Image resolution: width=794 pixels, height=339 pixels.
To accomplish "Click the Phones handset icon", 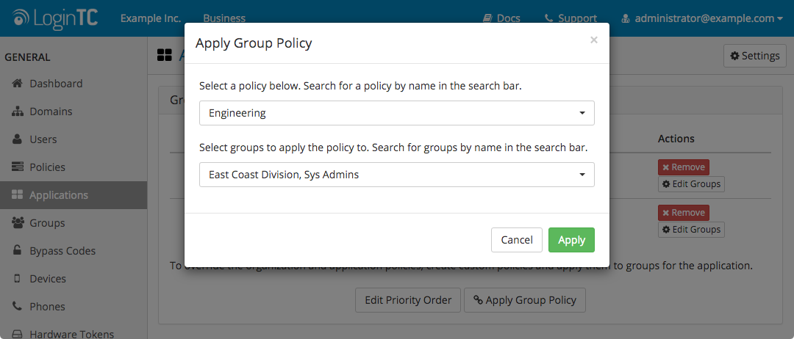I will tap(17, 307).
